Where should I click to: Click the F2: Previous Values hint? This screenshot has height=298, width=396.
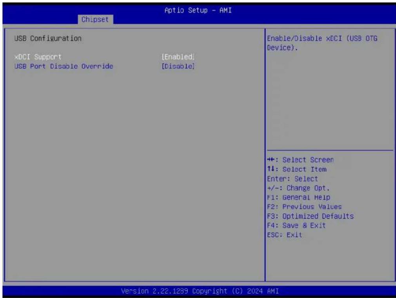point(304,207)
